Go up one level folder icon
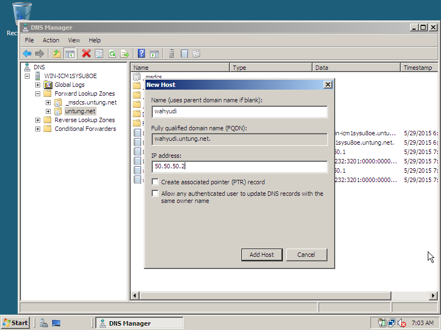The height and width of the screenshot is (330, 441). (57, 53)
